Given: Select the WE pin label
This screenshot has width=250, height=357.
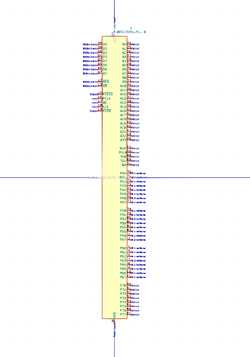Looking at the screenshot, I should [105, 86].
